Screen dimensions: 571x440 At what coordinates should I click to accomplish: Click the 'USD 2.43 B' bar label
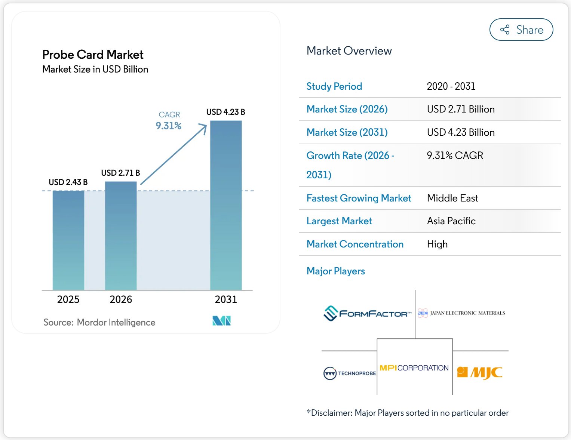68,182
